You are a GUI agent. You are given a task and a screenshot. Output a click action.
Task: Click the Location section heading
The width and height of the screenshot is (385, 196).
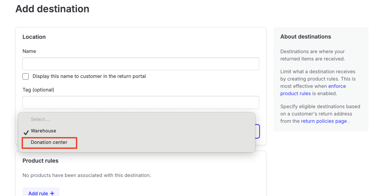pos(34,37)
